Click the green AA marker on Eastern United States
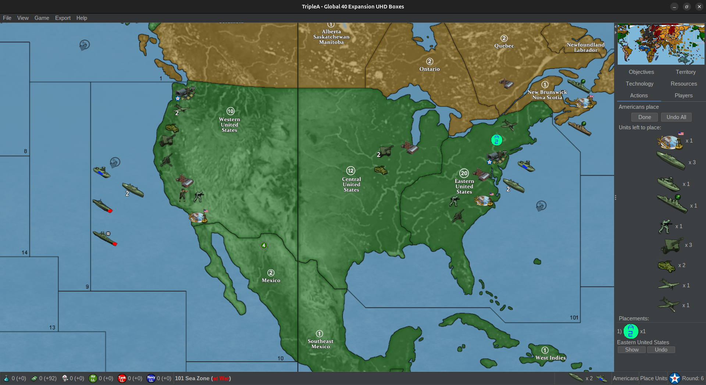Viewport: 706px width, 385px height. pyautogui.click(x=496, y=140)
